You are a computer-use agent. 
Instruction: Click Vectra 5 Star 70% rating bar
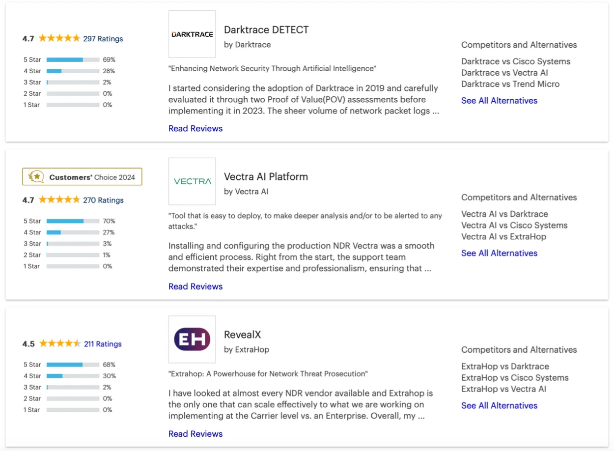(x=73, y=222)
